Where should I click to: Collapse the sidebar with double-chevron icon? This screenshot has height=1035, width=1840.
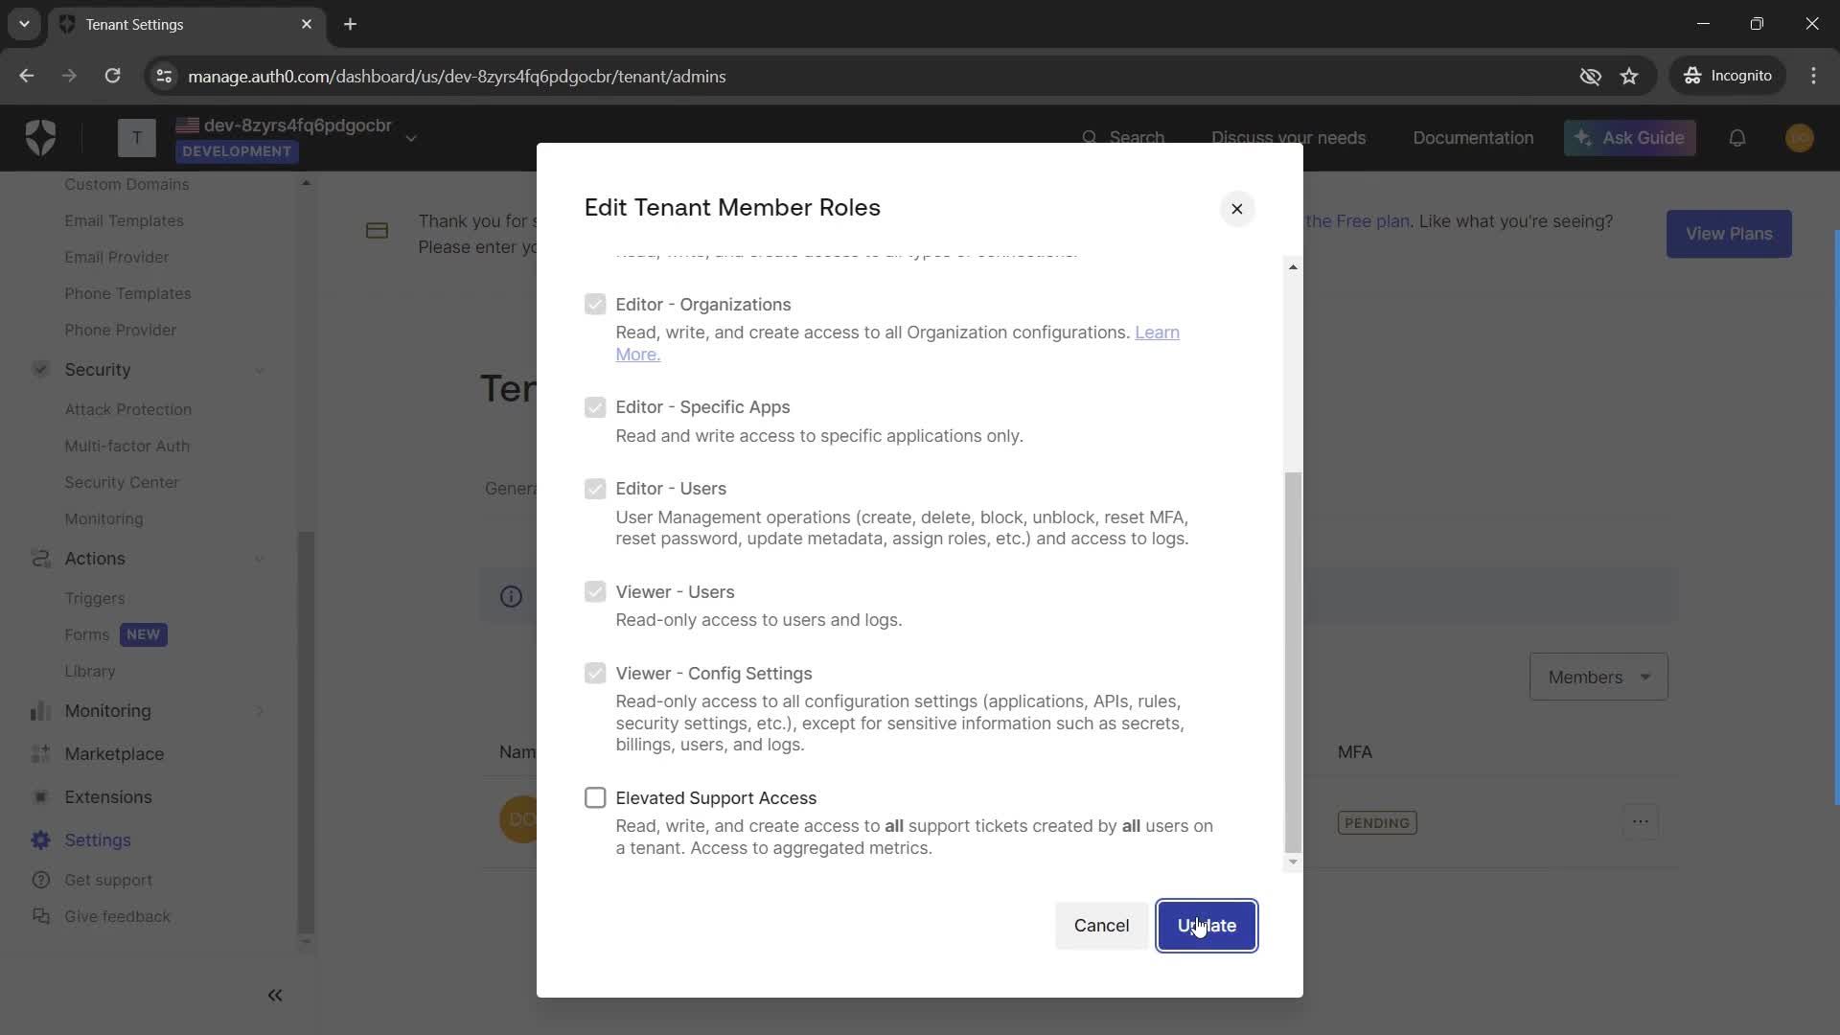275,995
